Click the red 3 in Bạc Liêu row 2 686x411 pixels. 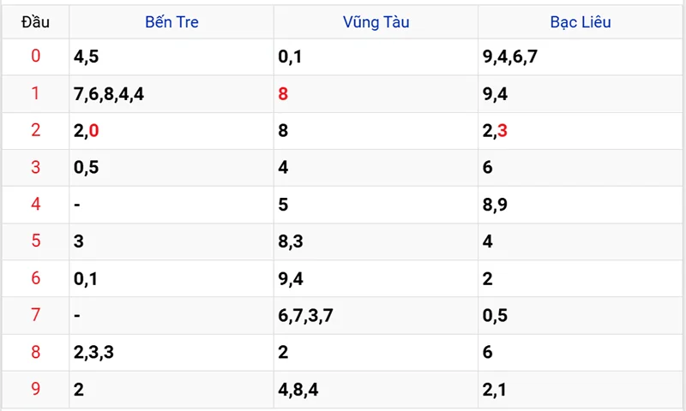tap(502, 131)
